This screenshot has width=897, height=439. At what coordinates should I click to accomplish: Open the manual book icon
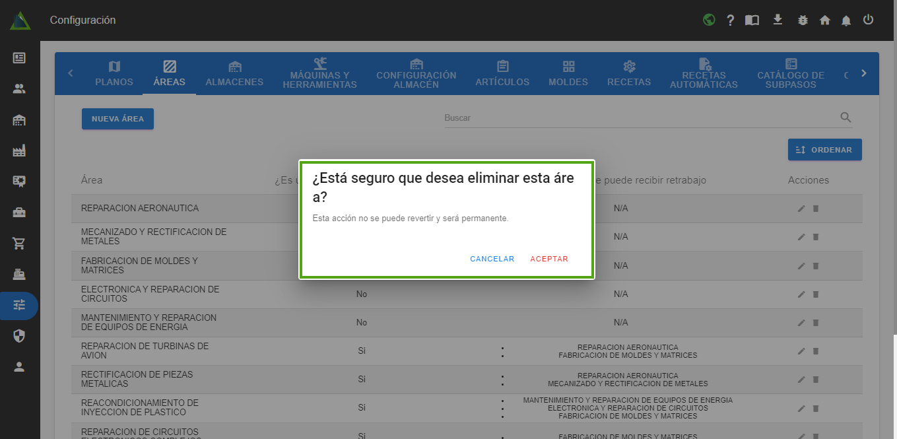coord(752,20)
